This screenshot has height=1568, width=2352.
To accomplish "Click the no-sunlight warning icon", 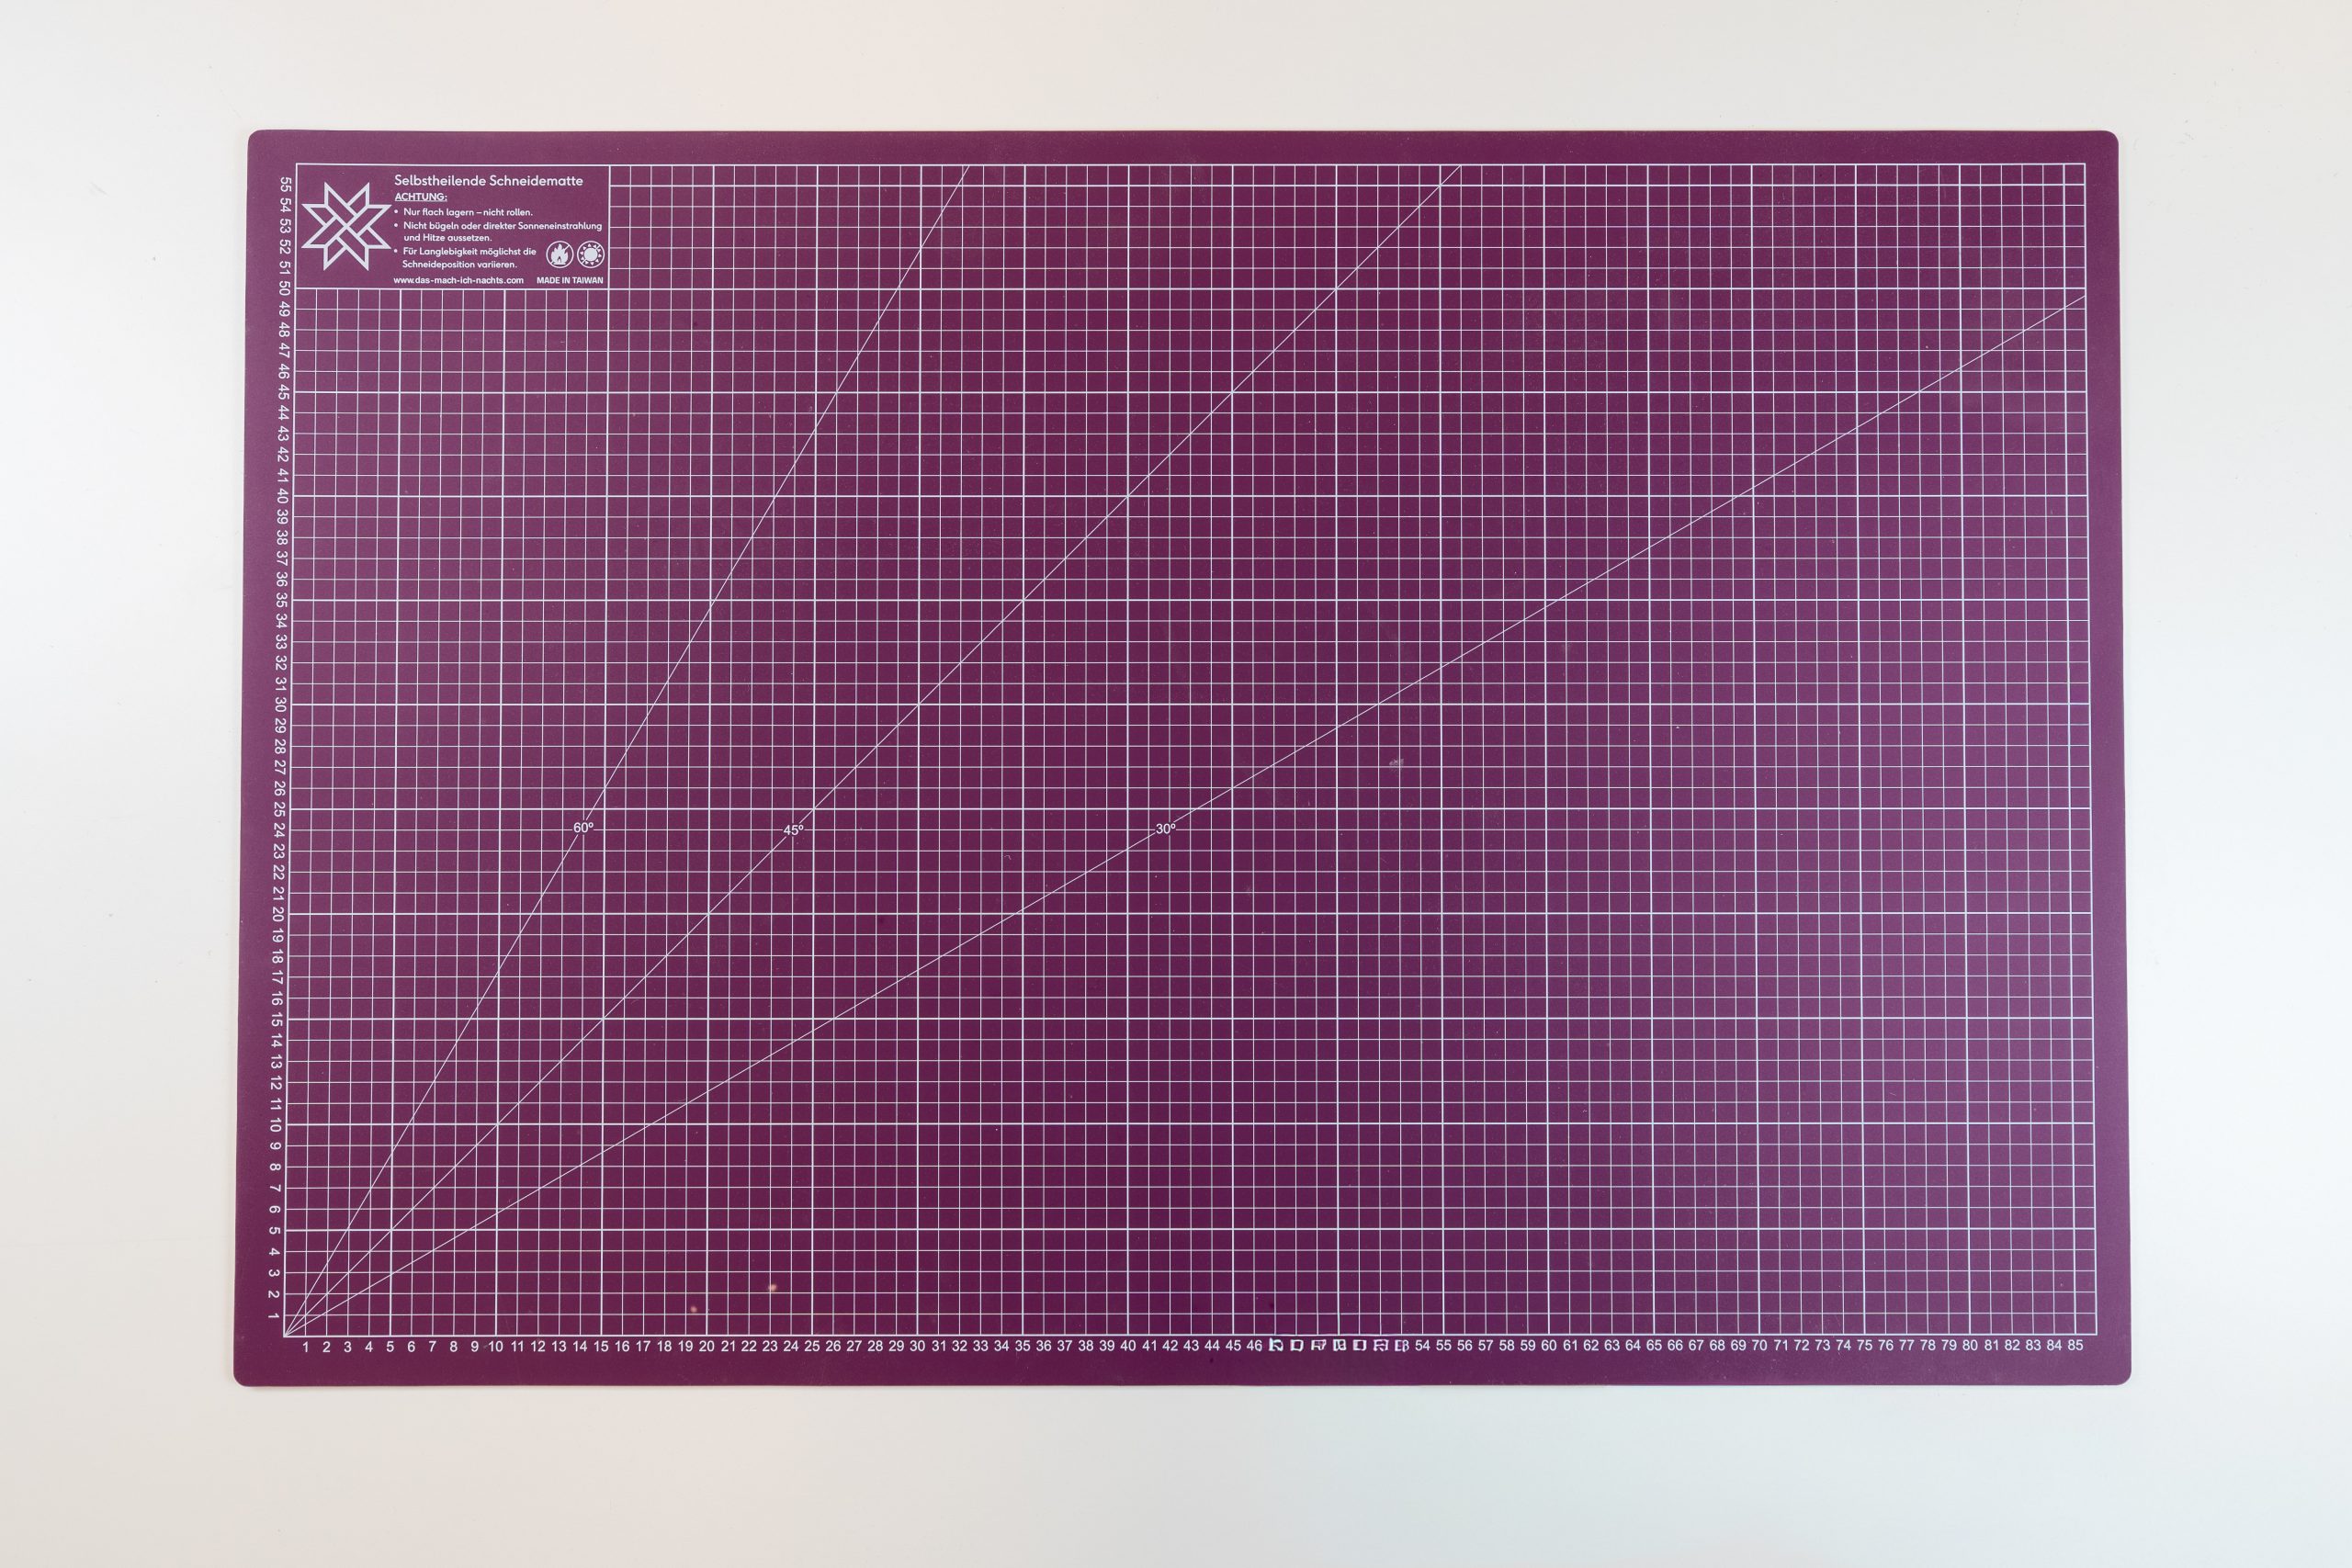I will pyautogui.click(x=591, y=254).
